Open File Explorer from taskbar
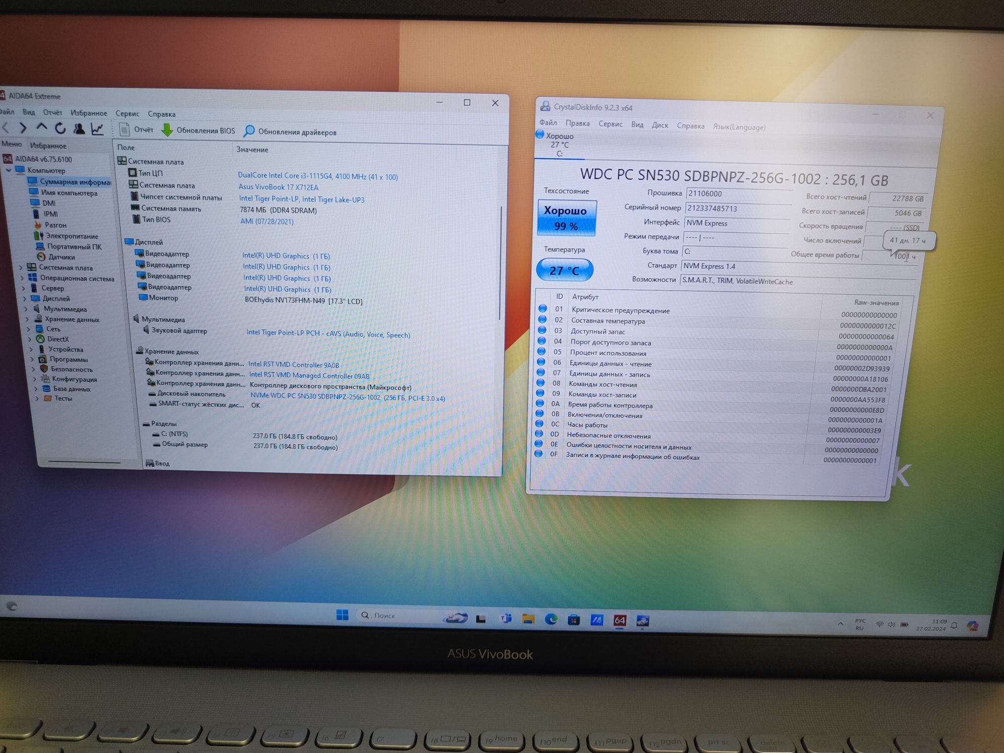 (528, 618)
